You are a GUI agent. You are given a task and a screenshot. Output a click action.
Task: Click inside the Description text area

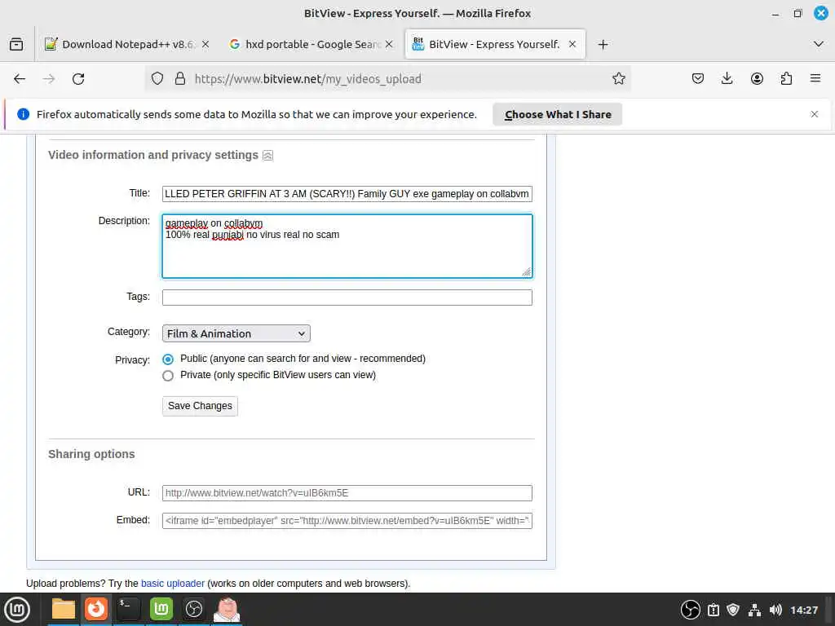tap(347, 246)
